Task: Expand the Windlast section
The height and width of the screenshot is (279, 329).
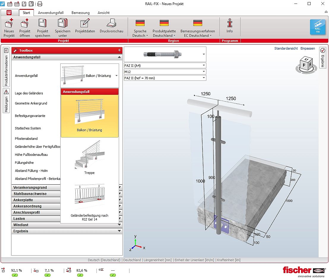Action: pyautogui.click(x=67, y=225)
